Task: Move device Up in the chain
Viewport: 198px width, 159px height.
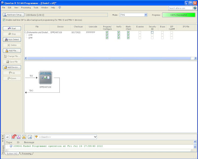Action: (12, 73)
